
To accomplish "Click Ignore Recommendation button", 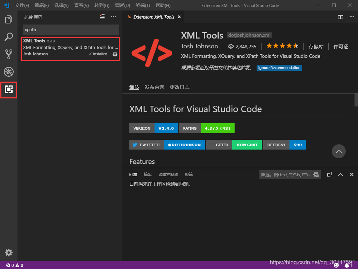I will pos(279,68).
